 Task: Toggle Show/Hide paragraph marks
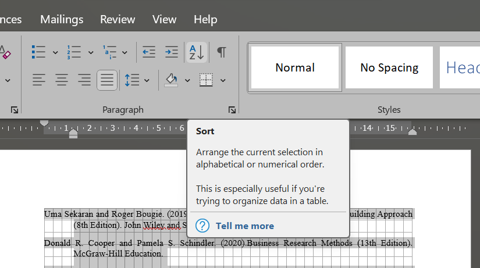pos(222,52)
